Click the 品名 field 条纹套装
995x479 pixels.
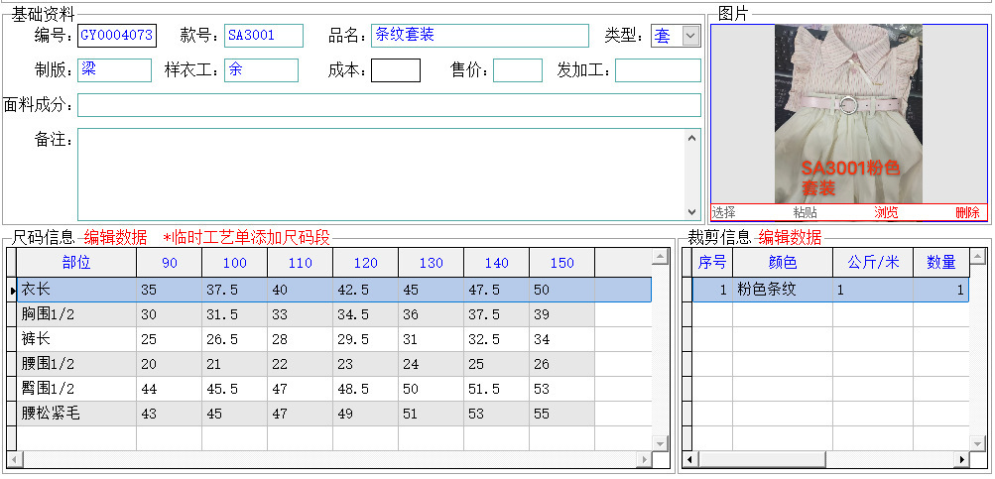pyautogui.click(x=480, y=36)
